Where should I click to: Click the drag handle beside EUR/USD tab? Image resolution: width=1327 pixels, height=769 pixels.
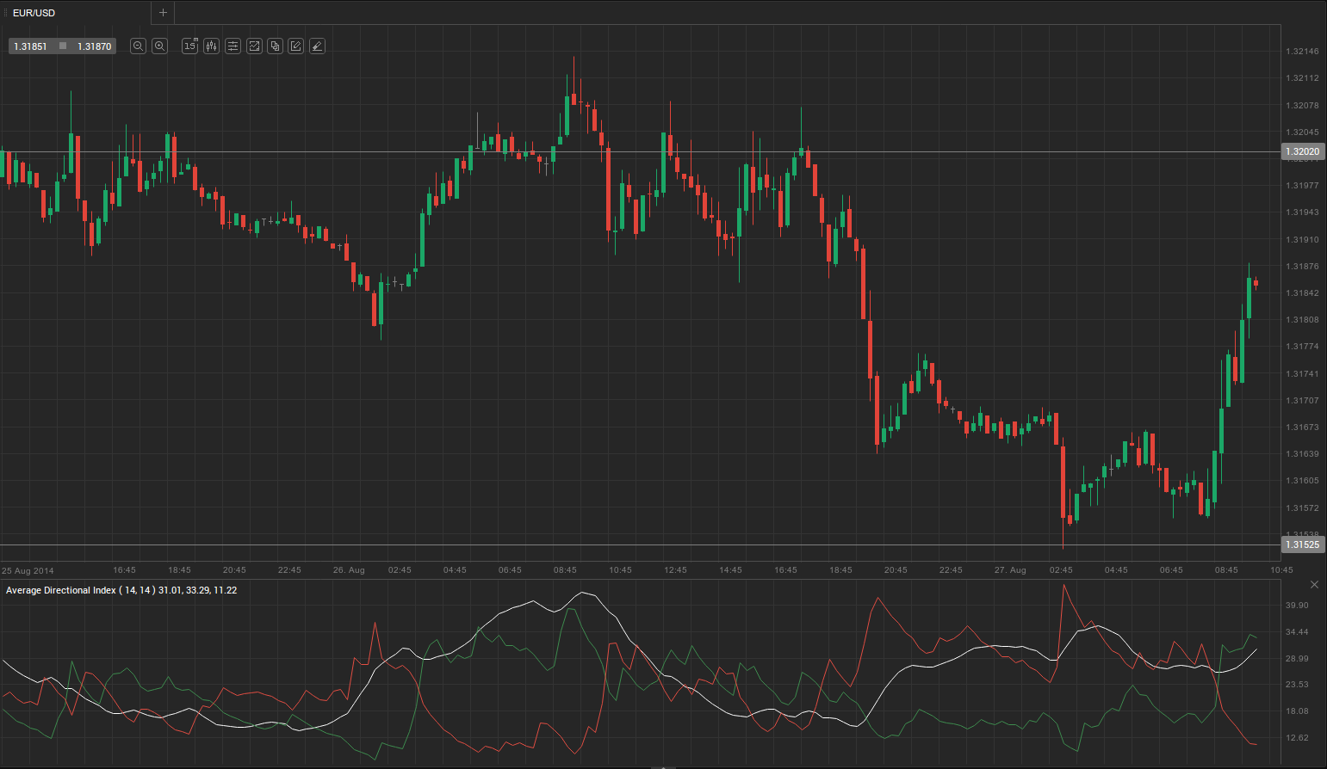pyautogui.click(x=5, y=13)
